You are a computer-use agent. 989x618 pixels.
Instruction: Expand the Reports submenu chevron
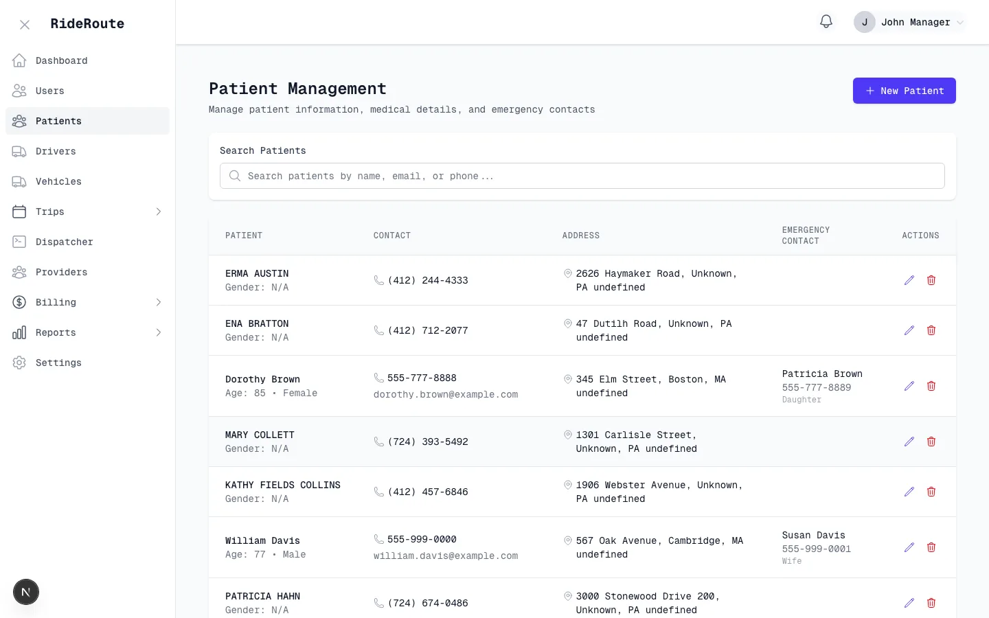(x=159, y=332)
